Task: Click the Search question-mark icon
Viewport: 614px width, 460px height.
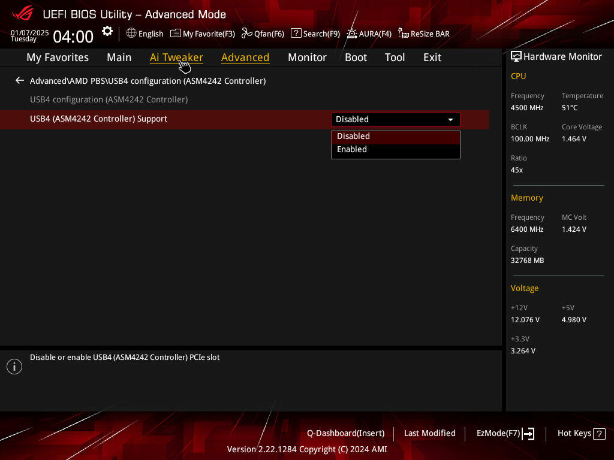Action: (x=296, y=34)
